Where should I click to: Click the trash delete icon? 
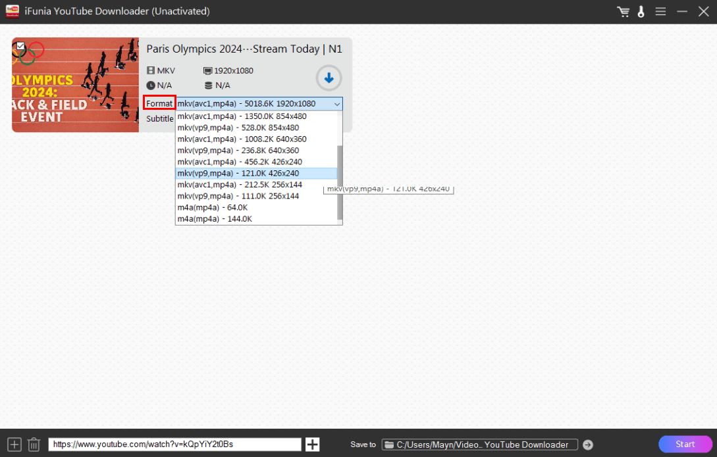pos(34,445)
